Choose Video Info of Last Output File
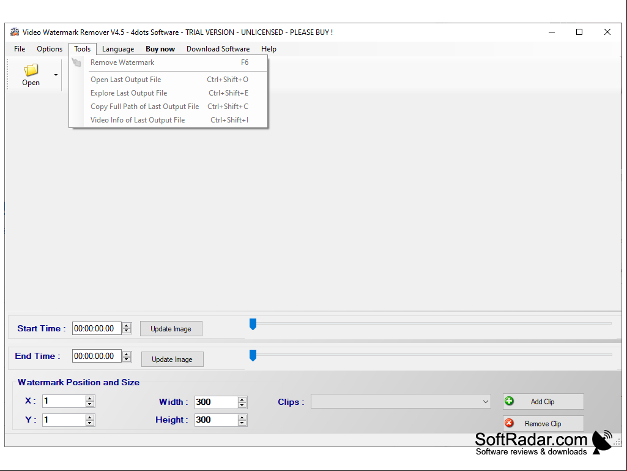This screenshot has height=471, width=627. coord(168,120)
